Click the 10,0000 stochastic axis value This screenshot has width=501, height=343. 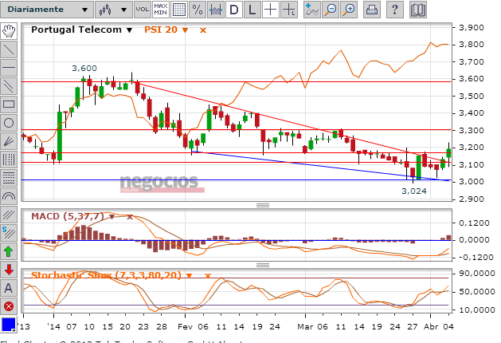(477, 309)
